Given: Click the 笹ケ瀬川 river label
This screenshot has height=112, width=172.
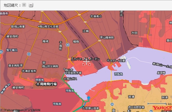Looking at the screenshot, I should (x=12, y=50).
